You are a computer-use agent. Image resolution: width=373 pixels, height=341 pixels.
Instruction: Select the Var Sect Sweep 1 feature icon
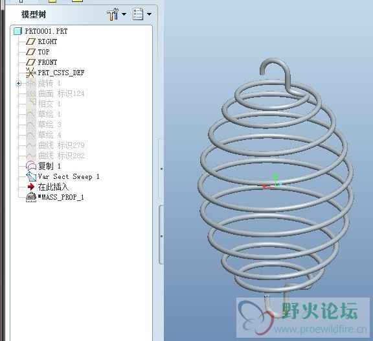tap(30, 176)
